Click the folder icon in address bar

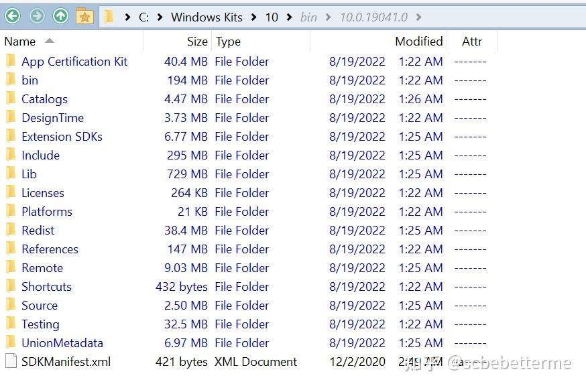(x=109, y=17)
